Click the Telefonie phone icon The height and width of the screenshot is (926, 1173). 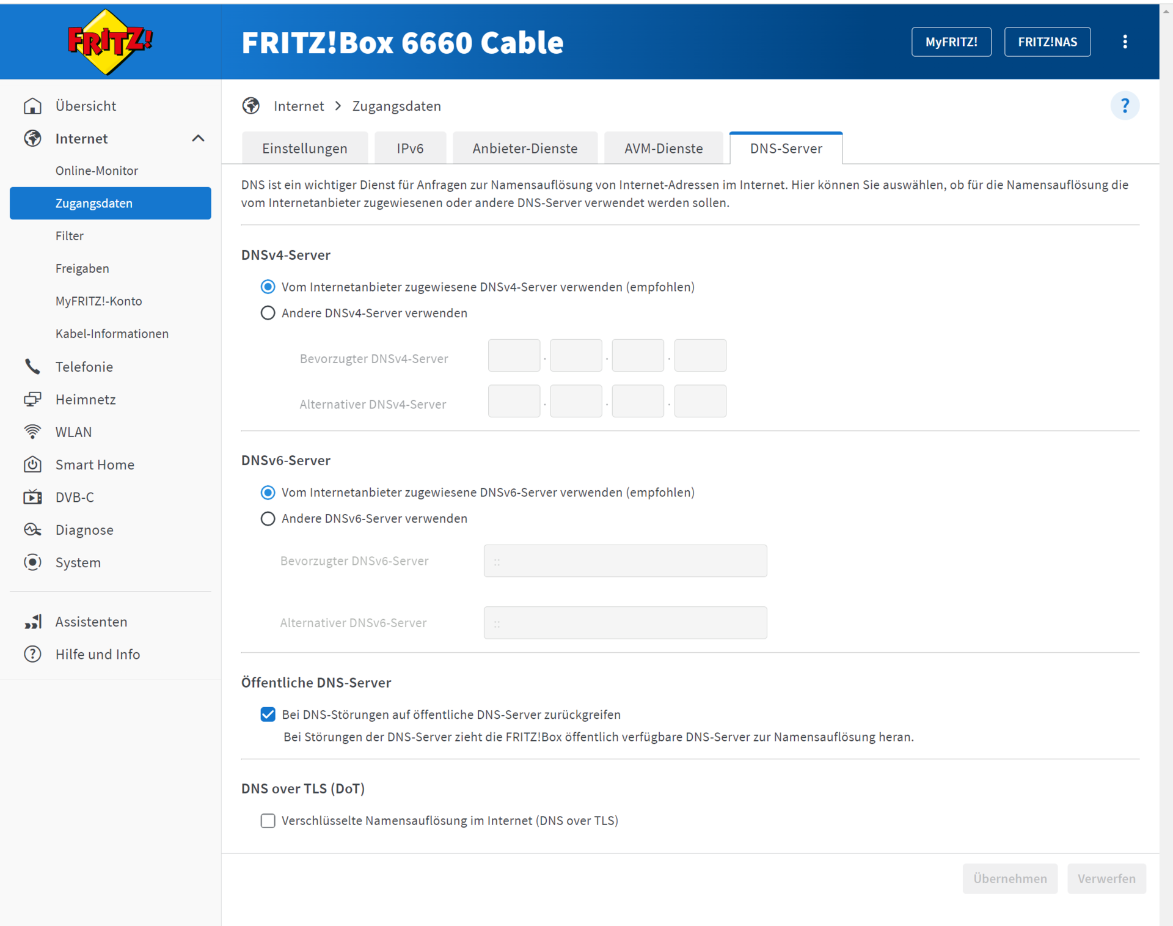(x=32, y=367)
